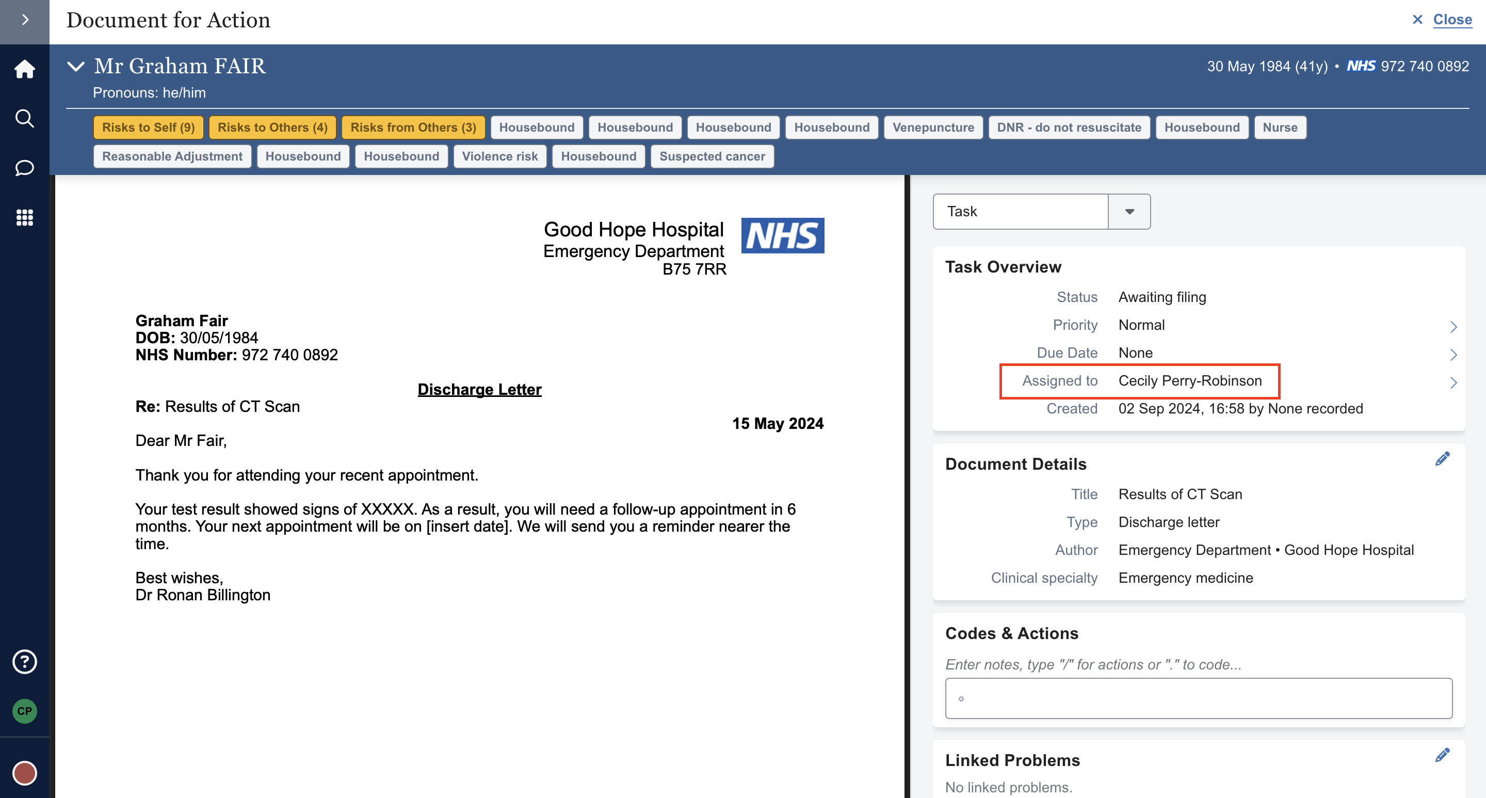
Task: Open the Priority Normal chevron
Action: [x=1453, y=327]
